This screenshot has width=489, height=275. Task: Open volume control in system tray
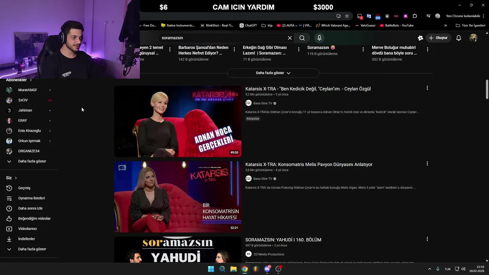coord(463,269)
